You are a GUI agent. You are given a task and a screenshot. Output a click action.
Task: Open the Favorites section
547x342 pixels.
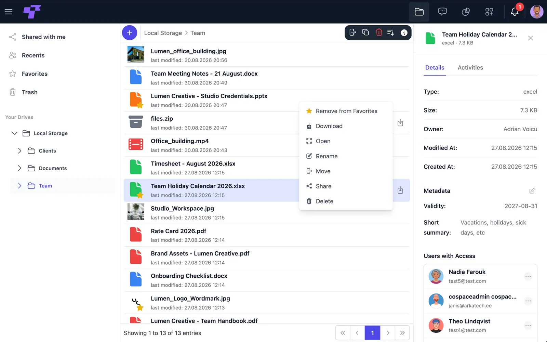pyautogui.click(x=35, y=74)
